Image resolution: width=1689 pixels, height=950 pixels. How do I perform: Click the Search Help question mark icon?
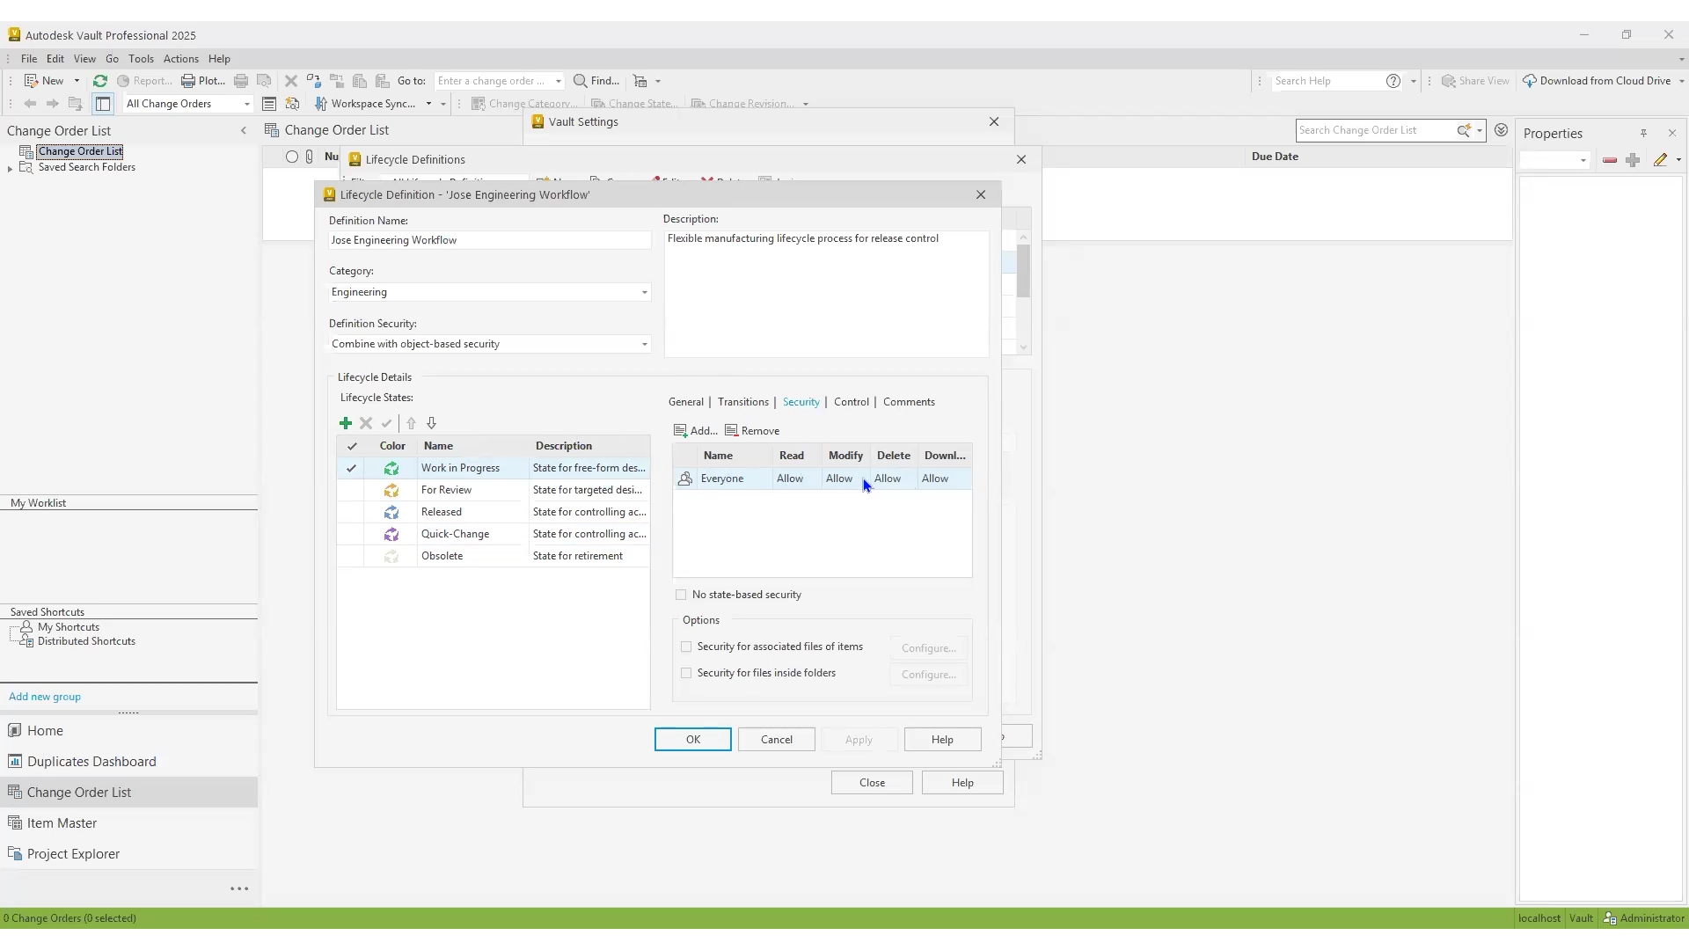click(x=1393, y=81)
